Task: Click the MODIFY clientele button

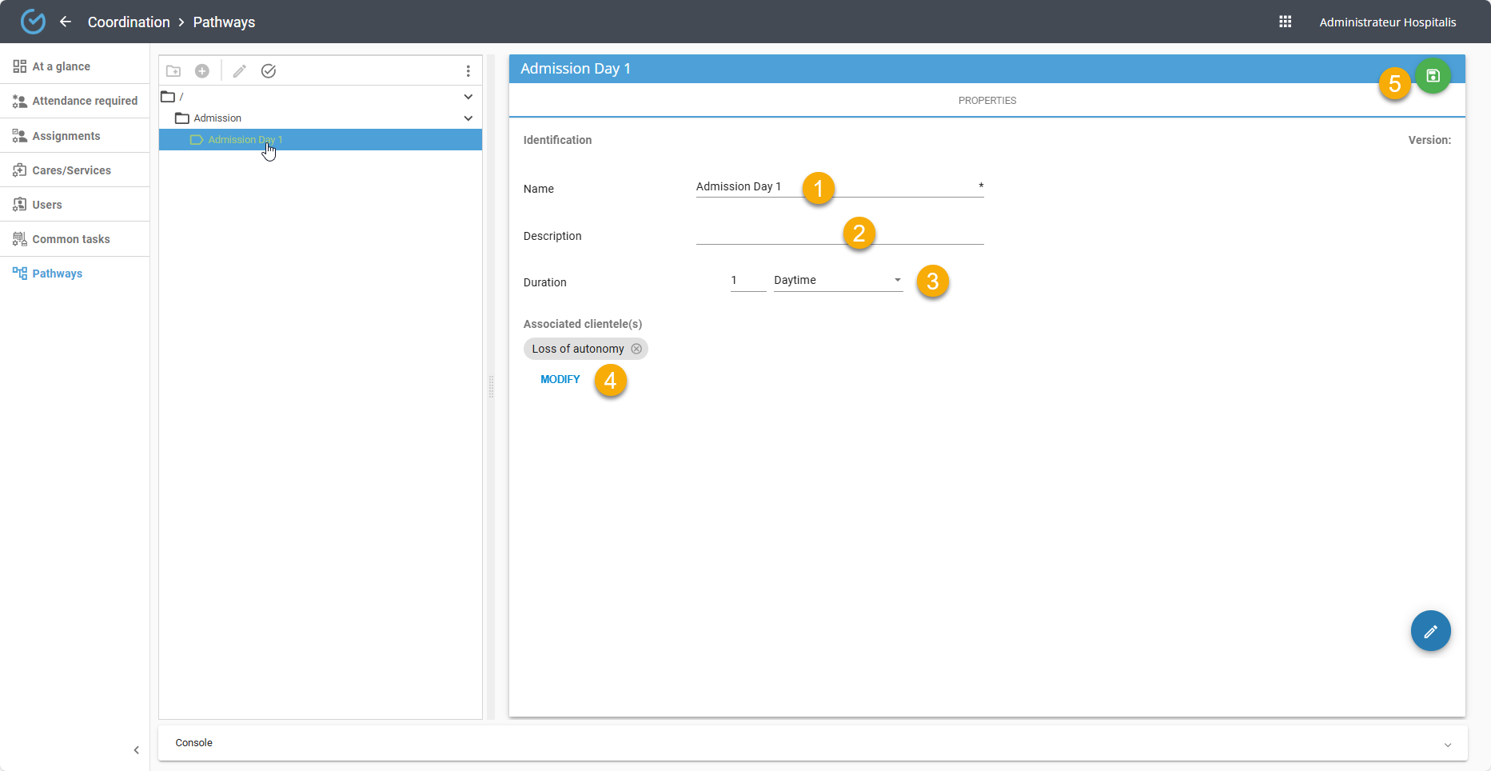Action: pos(560,379)
